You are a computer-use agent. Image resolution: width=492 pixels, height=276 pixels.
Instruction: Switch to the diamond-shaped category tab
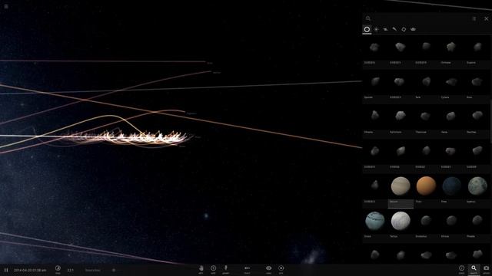(x=404, y=29)
